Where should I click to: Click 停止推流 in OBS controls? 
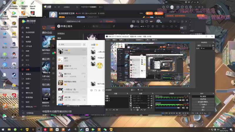pos(203,97)
